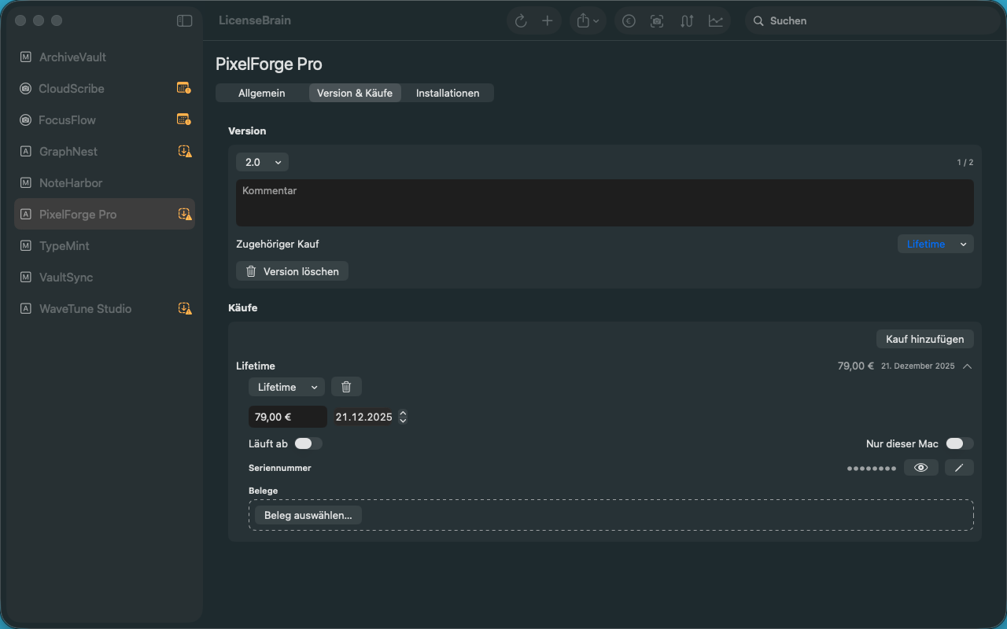
Task: Click the camera icon next to CloudScribe
Action: coord(26,89)
